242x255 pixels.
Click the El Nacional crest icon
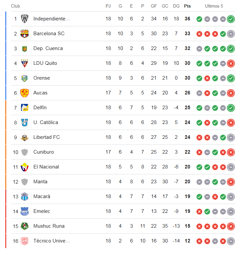point(25,167)
